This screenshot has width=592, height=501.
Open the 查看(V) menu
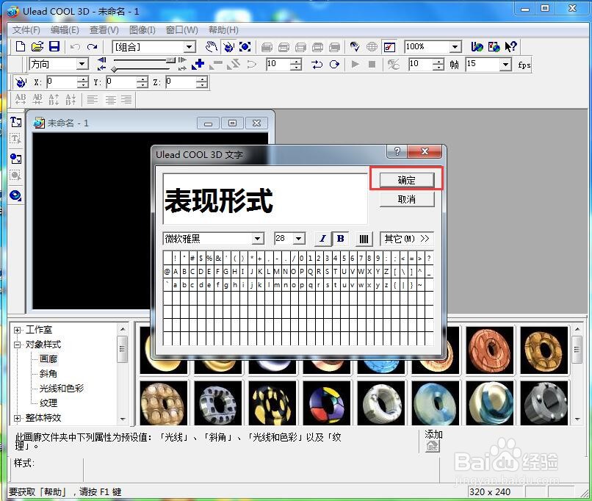pos(104,30)
